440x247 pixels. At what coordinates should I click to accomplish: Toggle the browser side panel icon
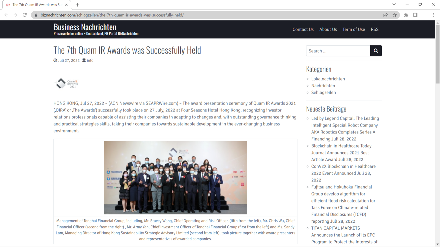tap(415, 15)
